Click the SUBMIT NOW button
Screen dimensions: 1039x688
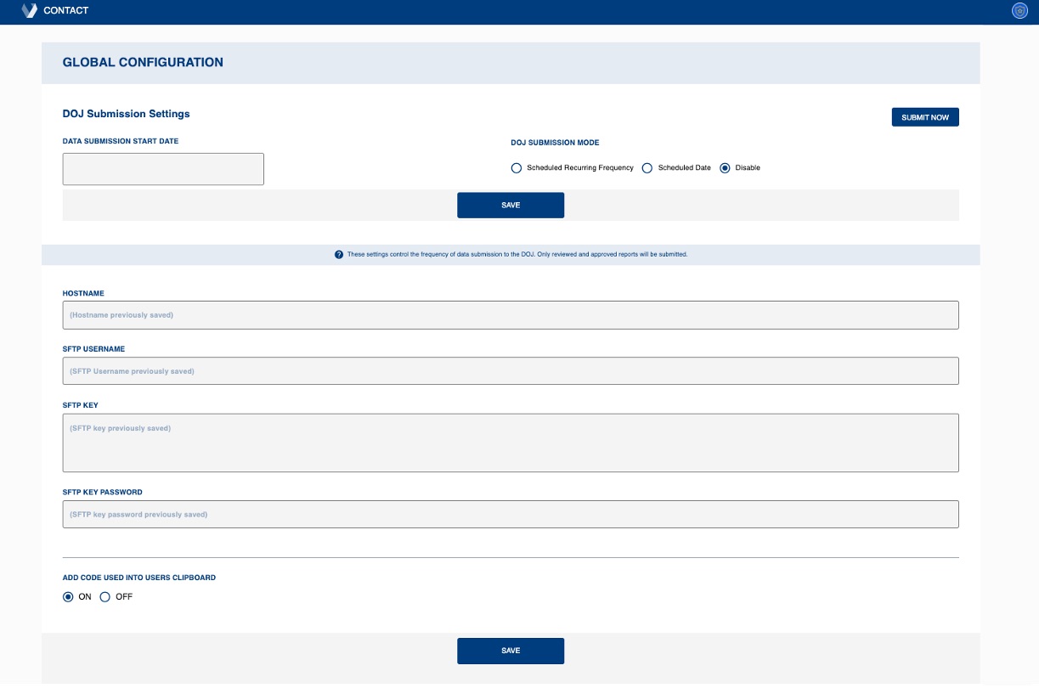click(924, 116)
